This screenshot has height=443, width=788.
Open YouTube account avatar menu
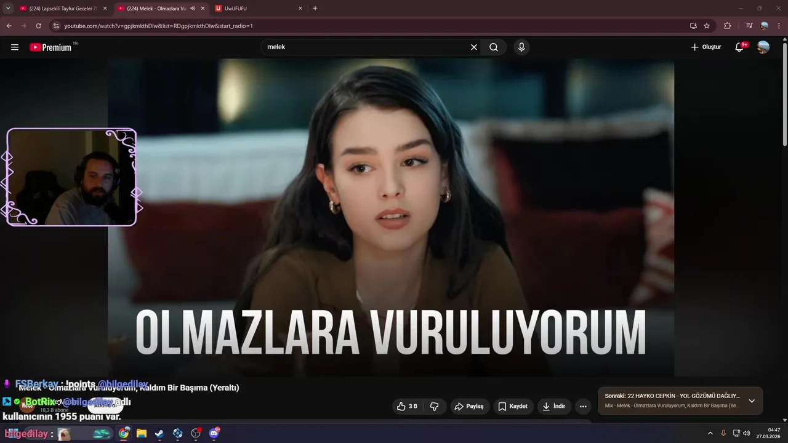(x=763, y=47)
